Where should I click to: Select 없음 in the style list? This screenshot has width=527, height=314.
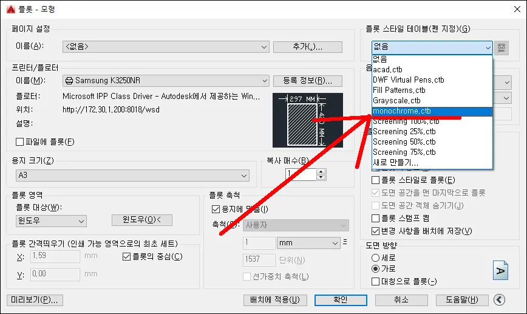(432, 59)
